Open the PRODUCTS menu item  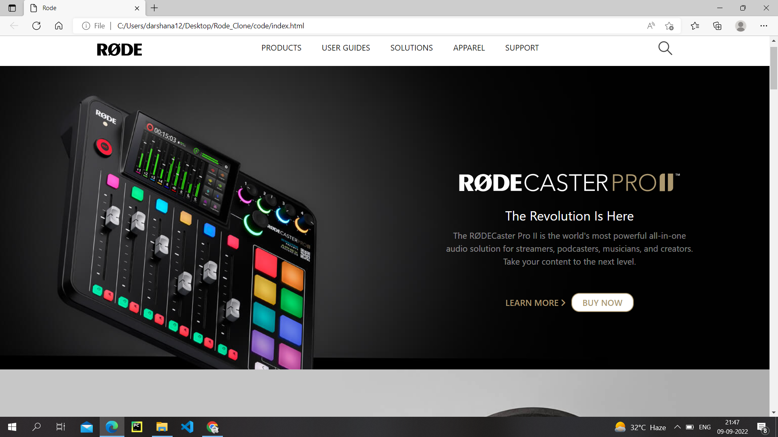[x=281, y=48]
